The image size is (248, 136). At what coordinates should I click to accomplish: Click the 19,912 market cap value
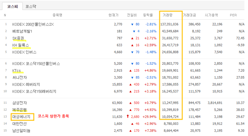pos(217,124)
